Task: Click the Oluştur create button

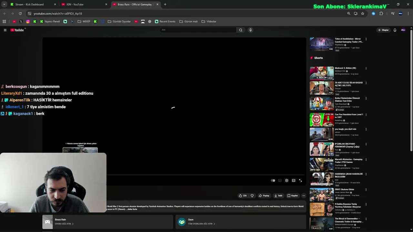Action: (x=383, y=30)
